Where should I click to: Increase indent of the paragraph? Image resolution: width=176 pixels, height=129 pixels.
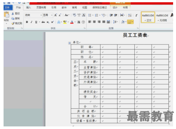pos(116,15)
